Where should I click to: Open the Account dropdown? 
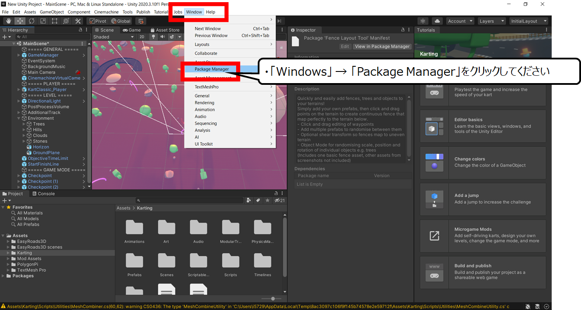coord(459,21)
